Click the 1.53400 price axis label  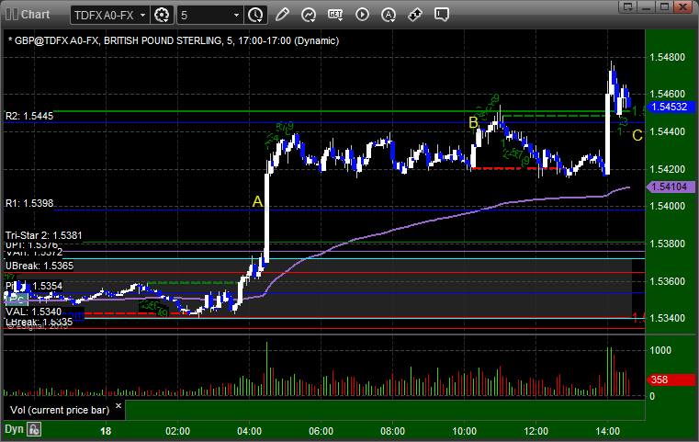coord(668,319)
